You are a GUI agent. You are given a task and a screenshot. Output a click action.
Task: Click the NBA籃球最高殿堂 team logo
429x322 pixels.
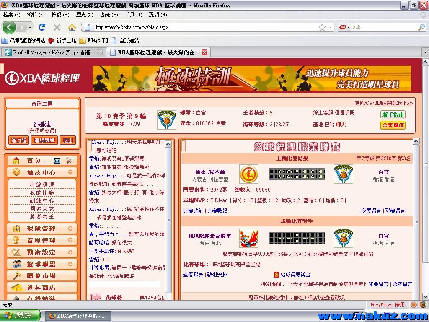click(249, 238)
